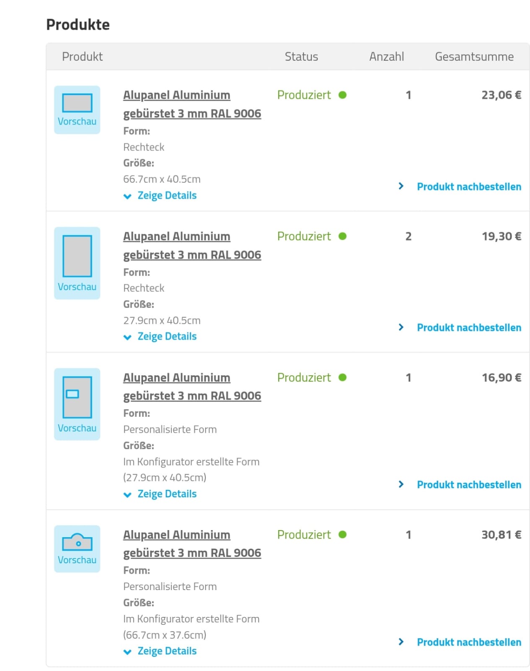530x671 pixels.
Task: Expand Zeige Details for the 23,06 € product
Action: coord(167,195)
